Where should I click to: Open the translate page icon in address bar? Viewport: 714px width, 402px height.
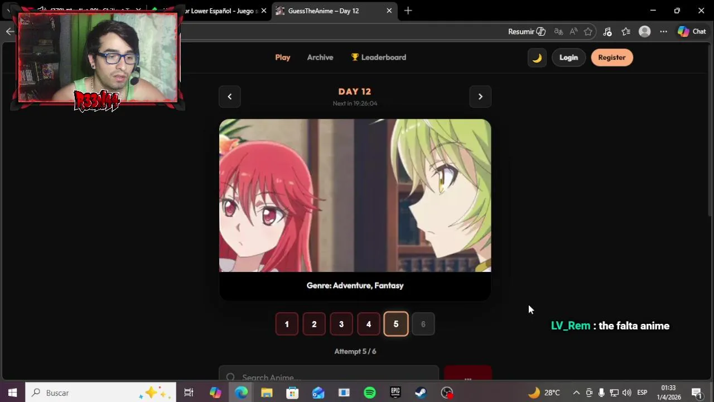558,32
